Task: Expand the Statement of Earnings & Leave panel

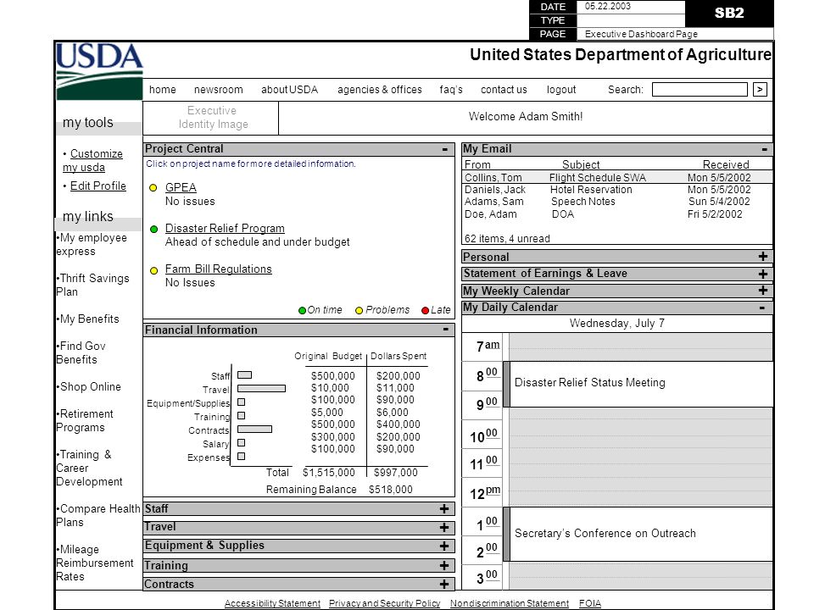Action: [x=762, y=274]
